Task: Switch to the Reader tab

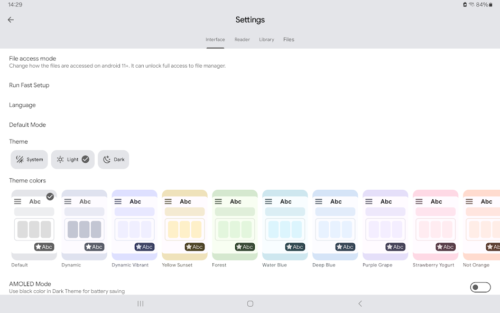Action: (x=242, y=39)
